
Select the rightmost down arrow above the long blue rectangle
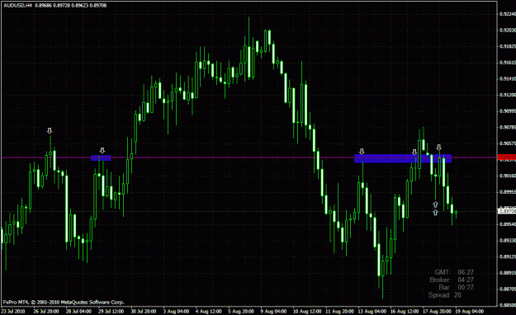click(x=438, y=148)
